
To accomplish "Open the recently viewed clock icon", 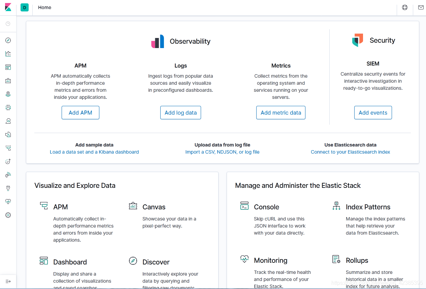I will coord(8,24).
